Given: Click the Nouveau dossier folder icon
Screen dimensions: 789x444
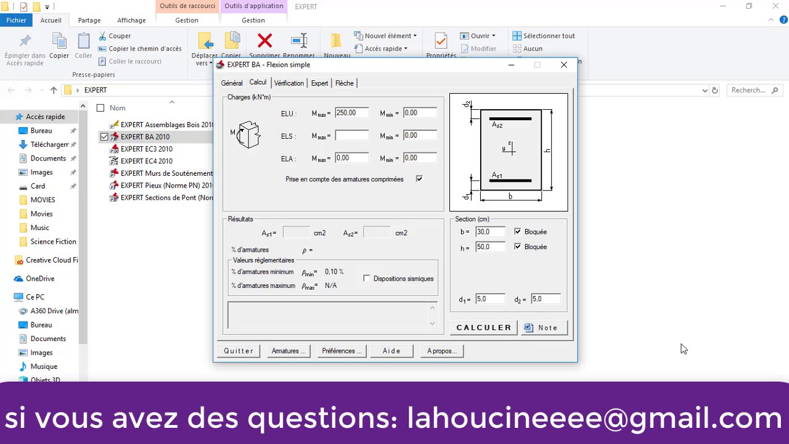Looking at the screenshot, I should [337, 41].
